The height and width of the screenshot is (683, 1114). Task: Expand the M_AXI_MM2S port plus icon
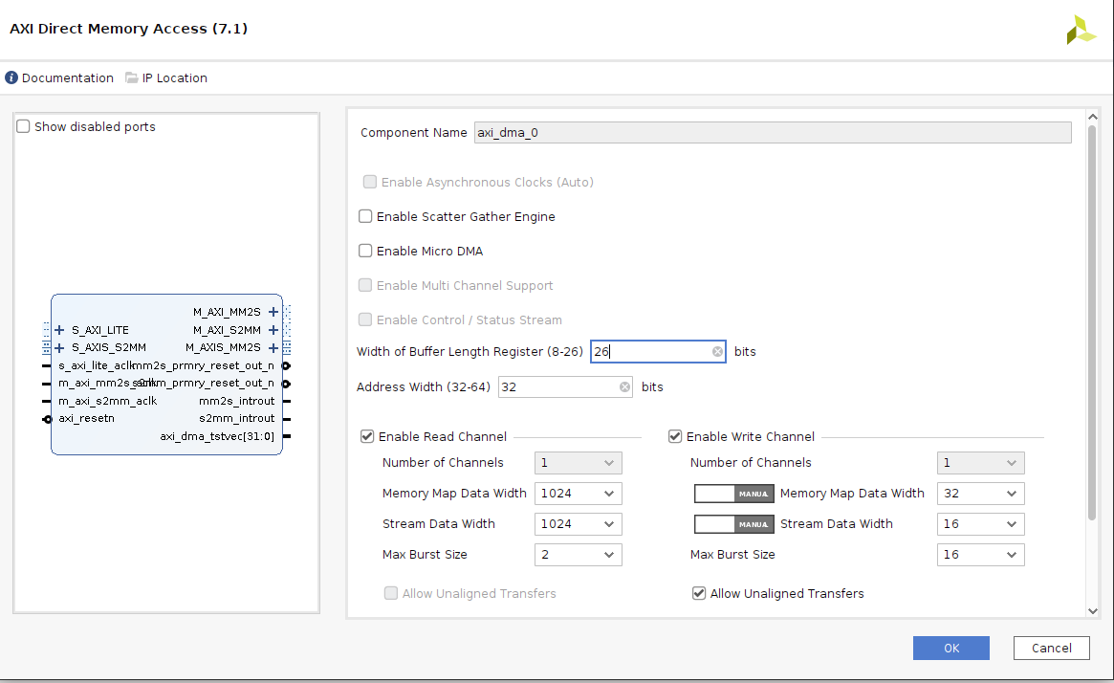click(x=273, y=312)
